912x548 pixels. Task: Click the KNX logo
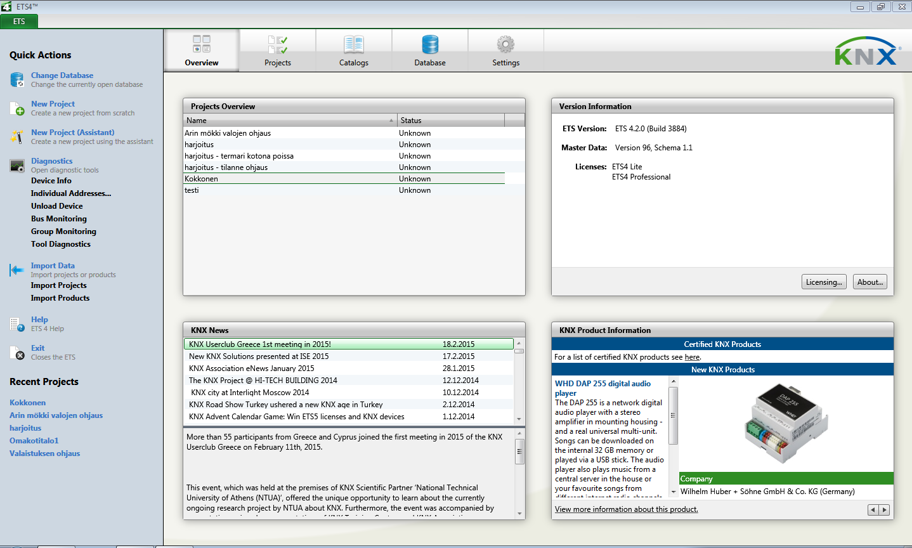pos(867,51)
